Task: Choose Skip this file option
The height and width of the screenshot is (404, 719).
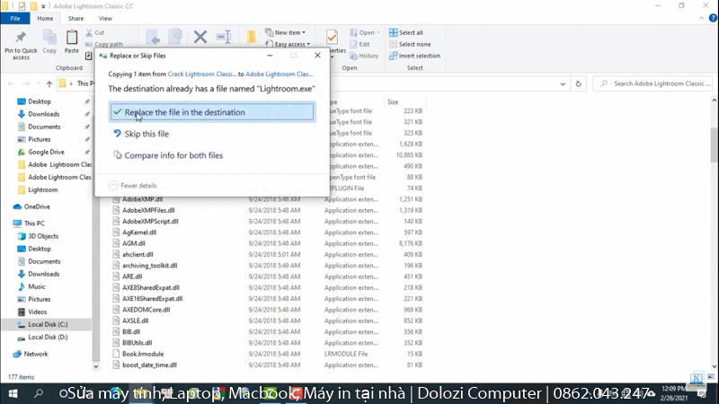Action: click(x=145, y=134)
